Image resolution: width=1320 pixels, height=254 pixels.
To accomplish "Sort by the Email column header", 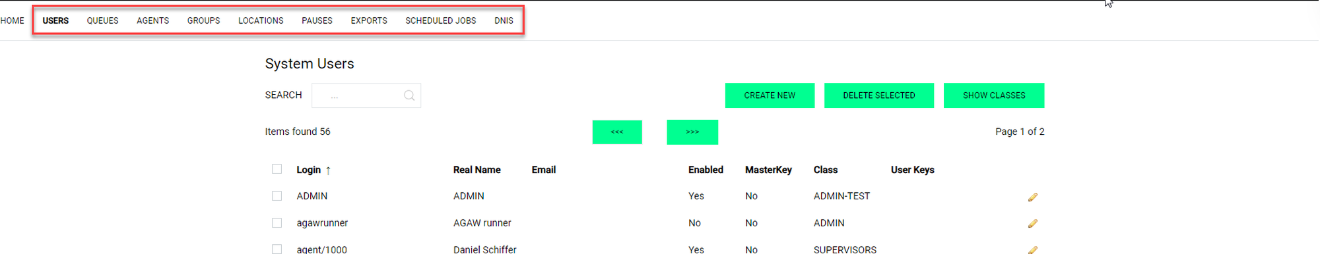I will (x=544, y=170).
